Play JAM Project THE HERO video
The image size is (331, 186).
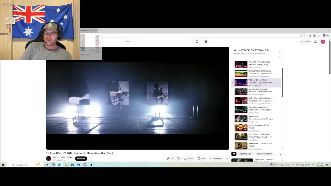pos(256,74)
